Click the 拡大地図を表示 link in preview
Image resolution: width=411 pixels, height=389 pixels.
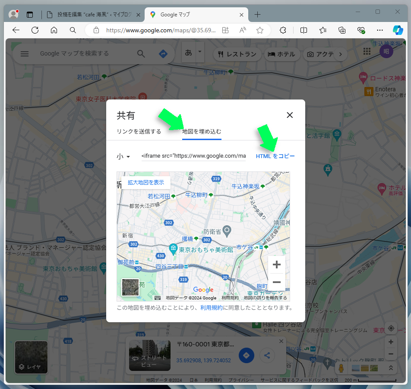146,182
